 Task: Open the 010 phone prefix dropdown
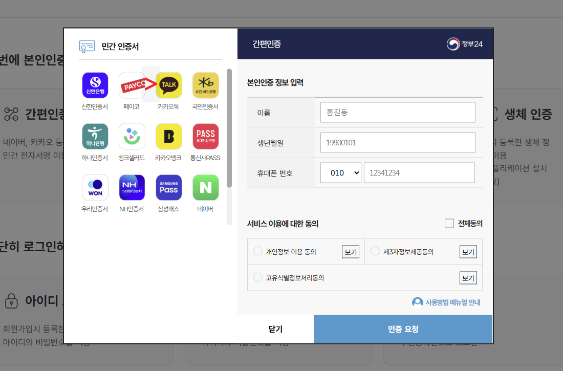(341, 173)
